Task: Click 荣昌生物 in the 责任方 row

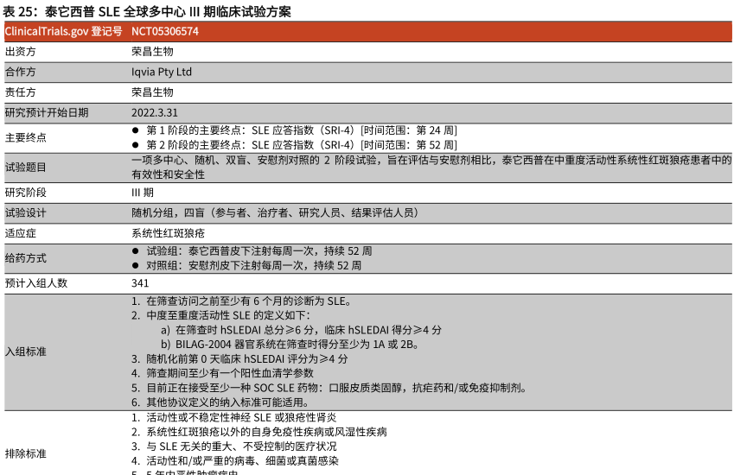Action: [152, 92]
